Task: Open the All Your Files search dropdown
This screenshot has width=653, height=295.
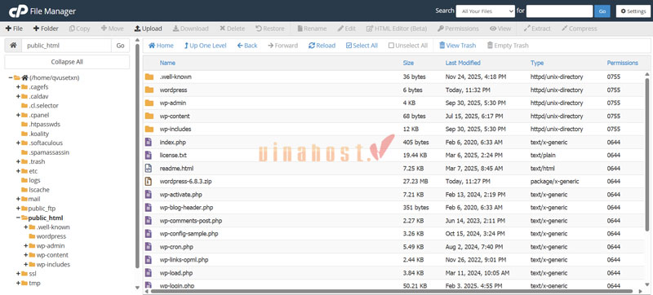Action: click(x=486, y=11)
